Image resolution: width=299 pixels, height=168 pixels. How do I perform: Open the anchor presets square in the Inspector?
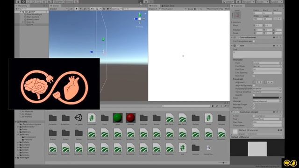pyautogui.click(x=237, y=15)
